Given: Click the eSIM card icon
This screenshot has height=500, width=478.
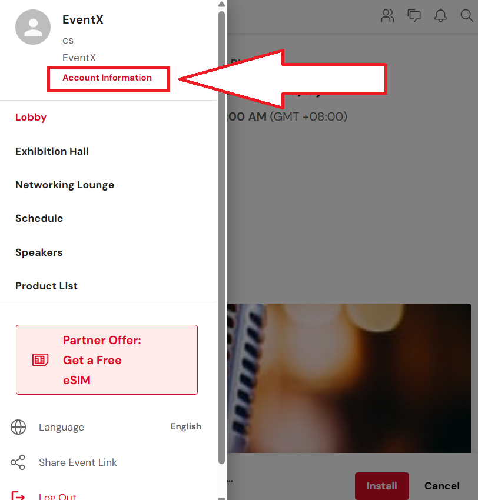Looking at the screenshot, I should pos(40,360).
